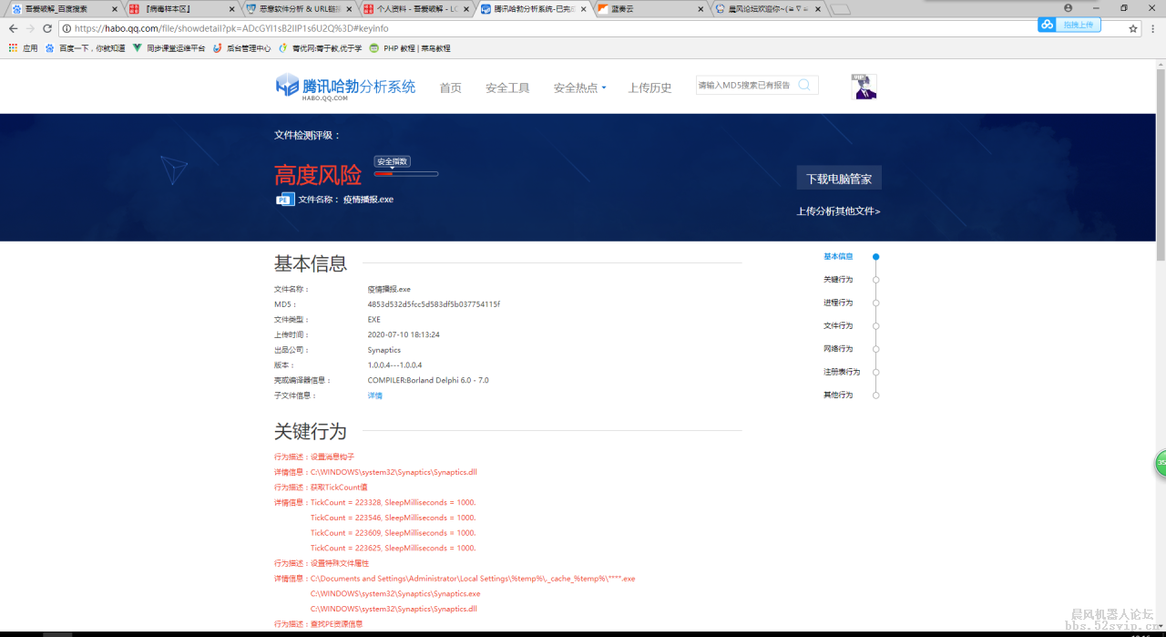Open the 详情 sub-file info link
This screenshot has height=637, width=1166.
tap(374, 396)
